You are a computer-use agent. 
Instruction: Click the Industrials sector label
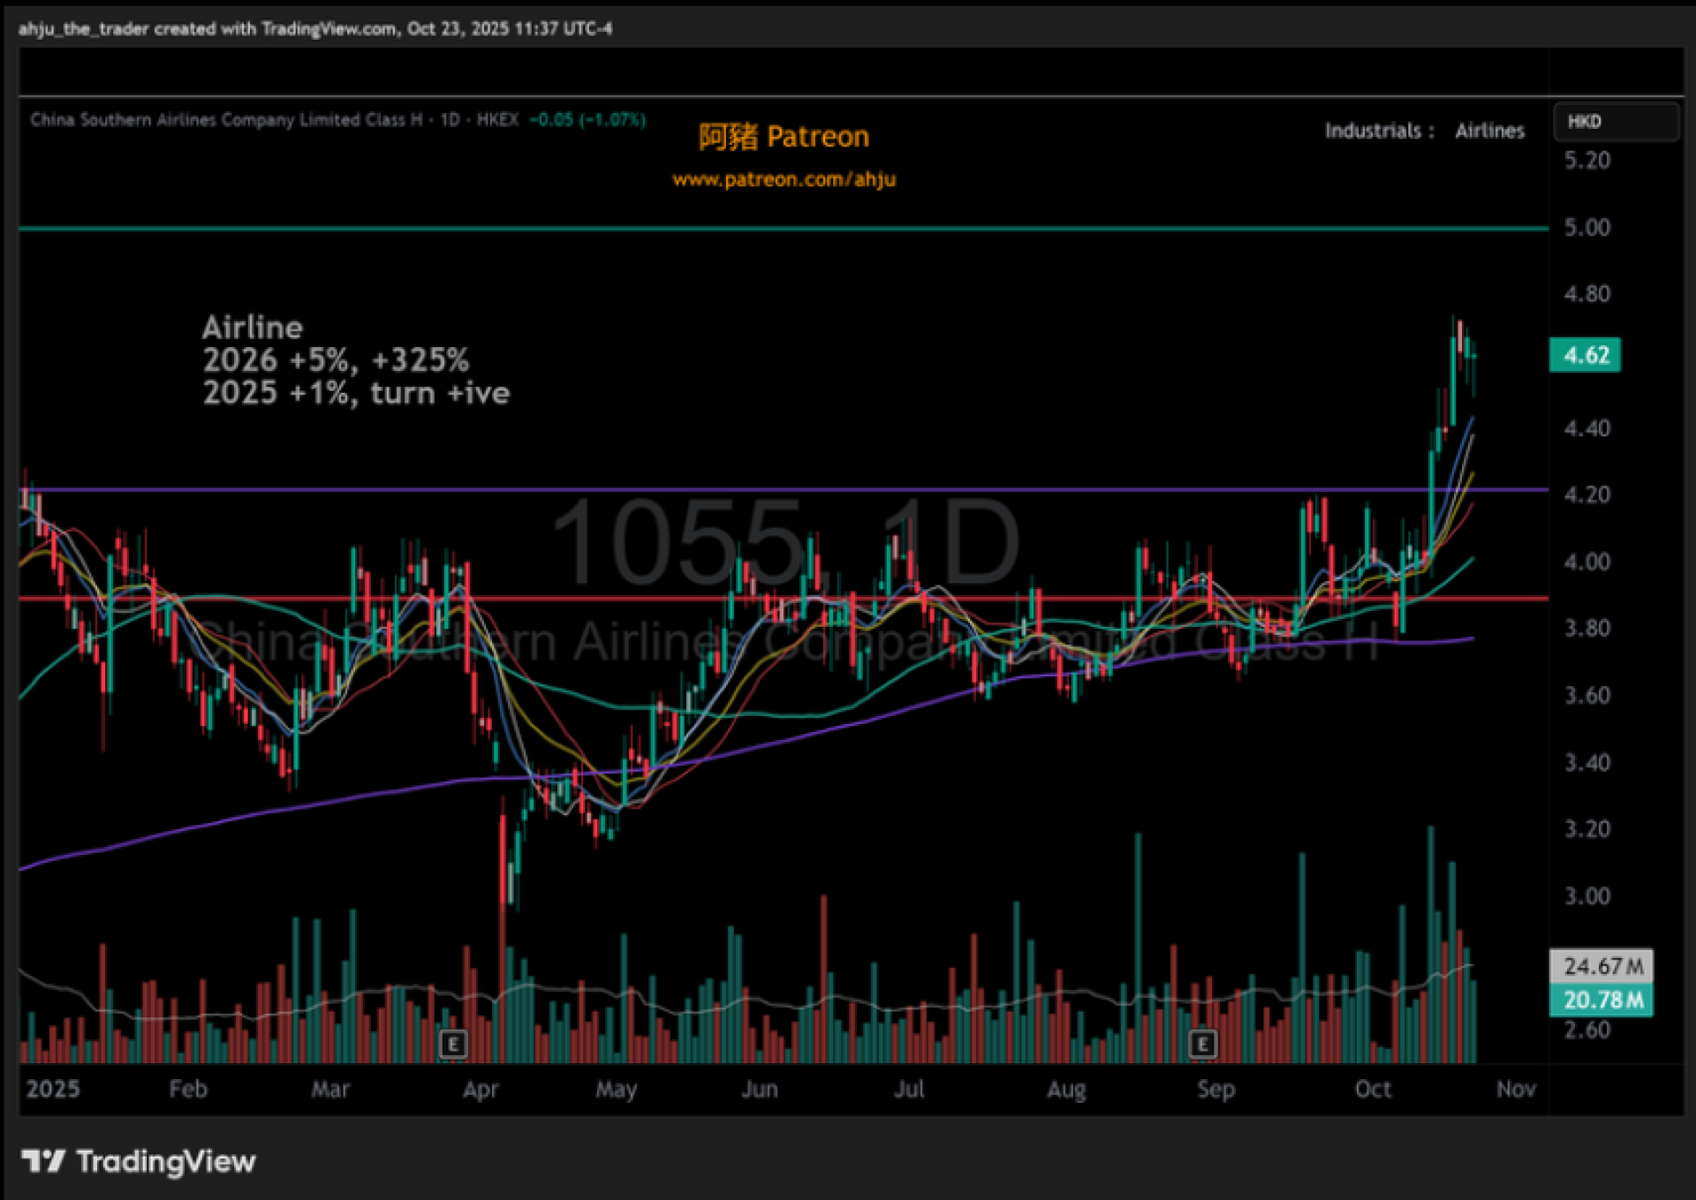pos(1373,131)
